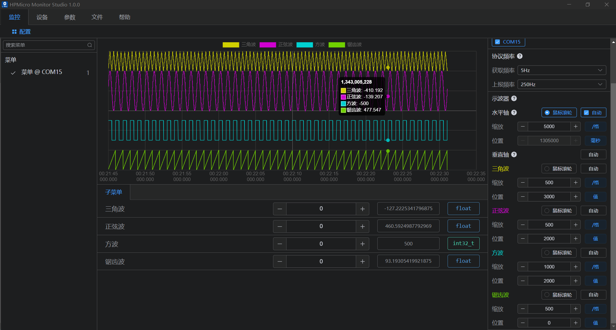Click 三角波 submenu value input field
This screenshot has width=616, height=330.
pyautogui.click(x=321, y=209)
